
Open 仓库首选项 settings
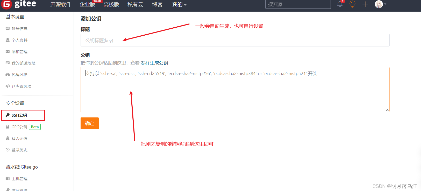point(22,86)
